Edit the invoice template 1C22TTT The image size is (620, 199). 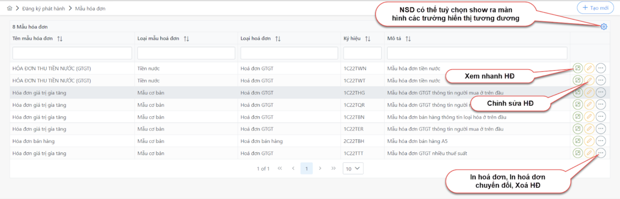tap(589, 153)
